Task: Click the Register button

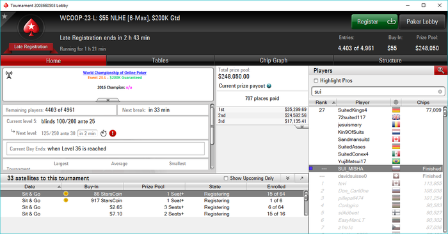Action: coord(374,22)
